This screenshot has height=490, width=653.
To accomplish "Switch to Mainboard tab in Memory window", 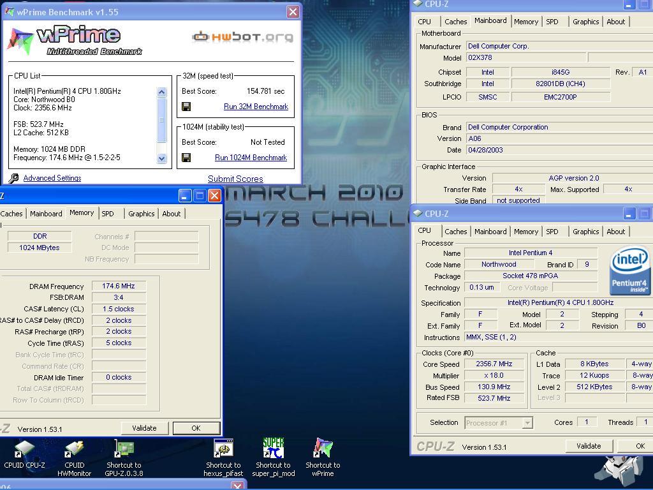I will (x=46, y=214).
